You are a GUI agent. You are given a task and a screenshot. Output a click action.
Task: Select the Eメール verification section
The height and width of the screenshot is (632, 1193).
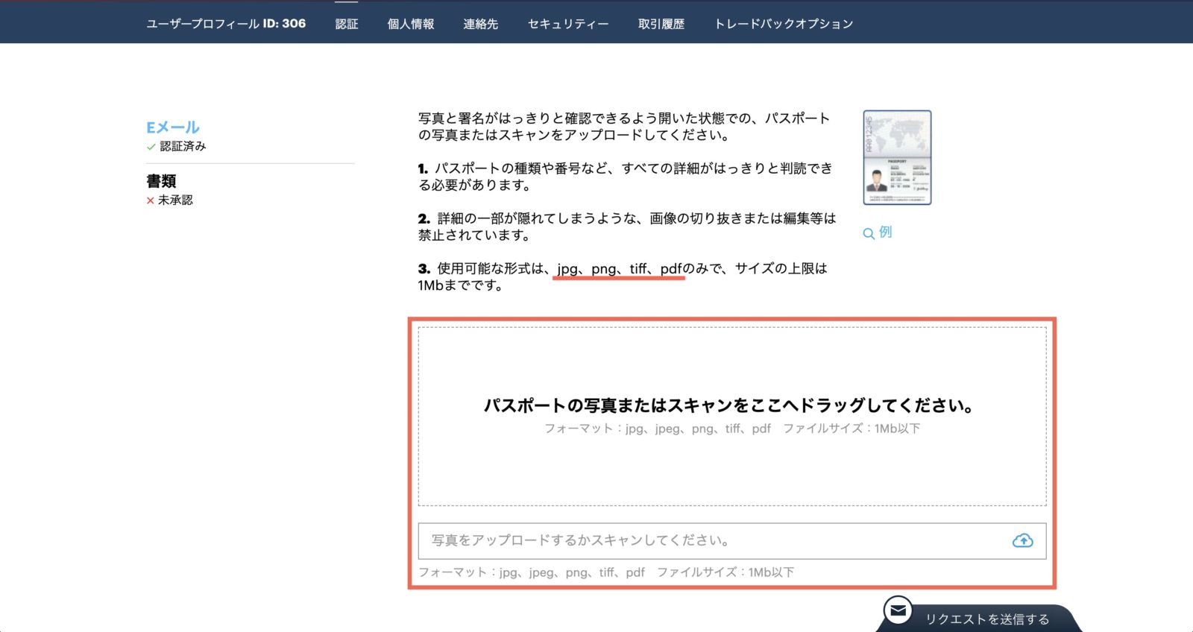[173, 127]
